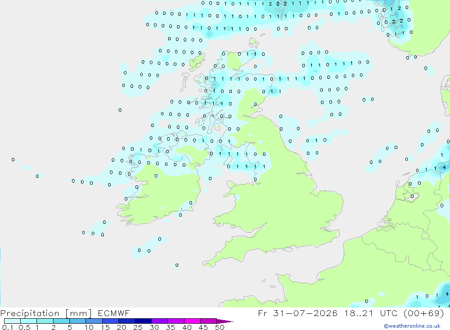Image resolution: width=450 pixels, height=330 pixels.
Task: Click the legend value '0.5'
Action: point(24,327)
